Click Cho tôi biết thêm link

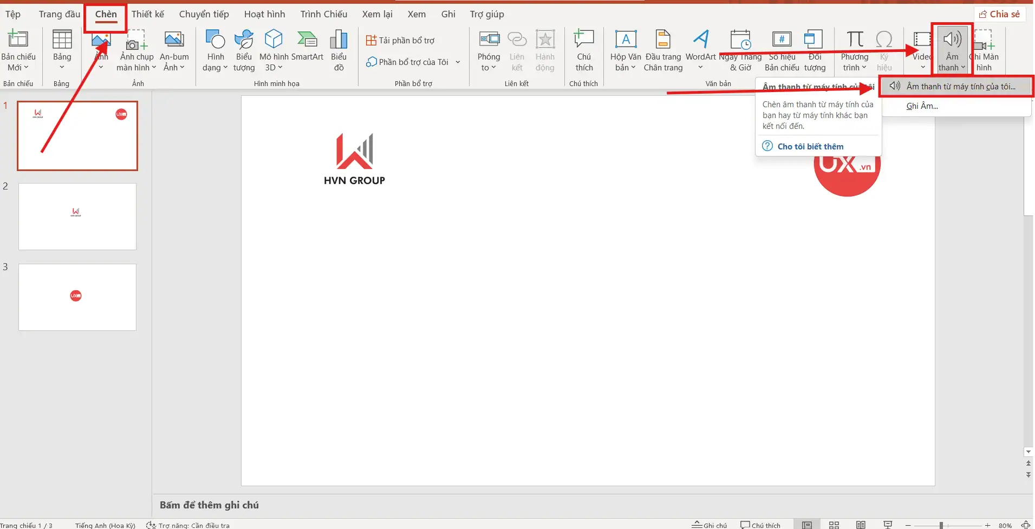coord(810,146)
